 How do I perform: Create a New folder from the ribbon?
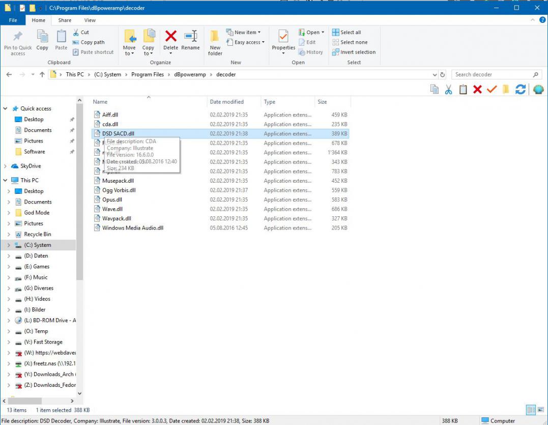215,42
